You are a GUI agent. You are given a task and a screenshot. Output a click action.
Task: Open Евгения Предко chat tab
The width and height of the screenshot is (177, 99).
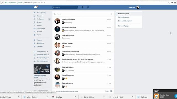[129, 26]
